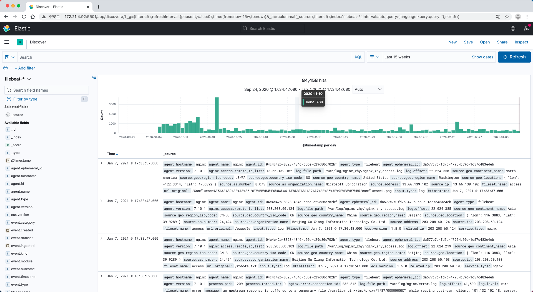This screenshot has height=292, width=533.
Task: Reload the browser page
Action: click(24, 17)
